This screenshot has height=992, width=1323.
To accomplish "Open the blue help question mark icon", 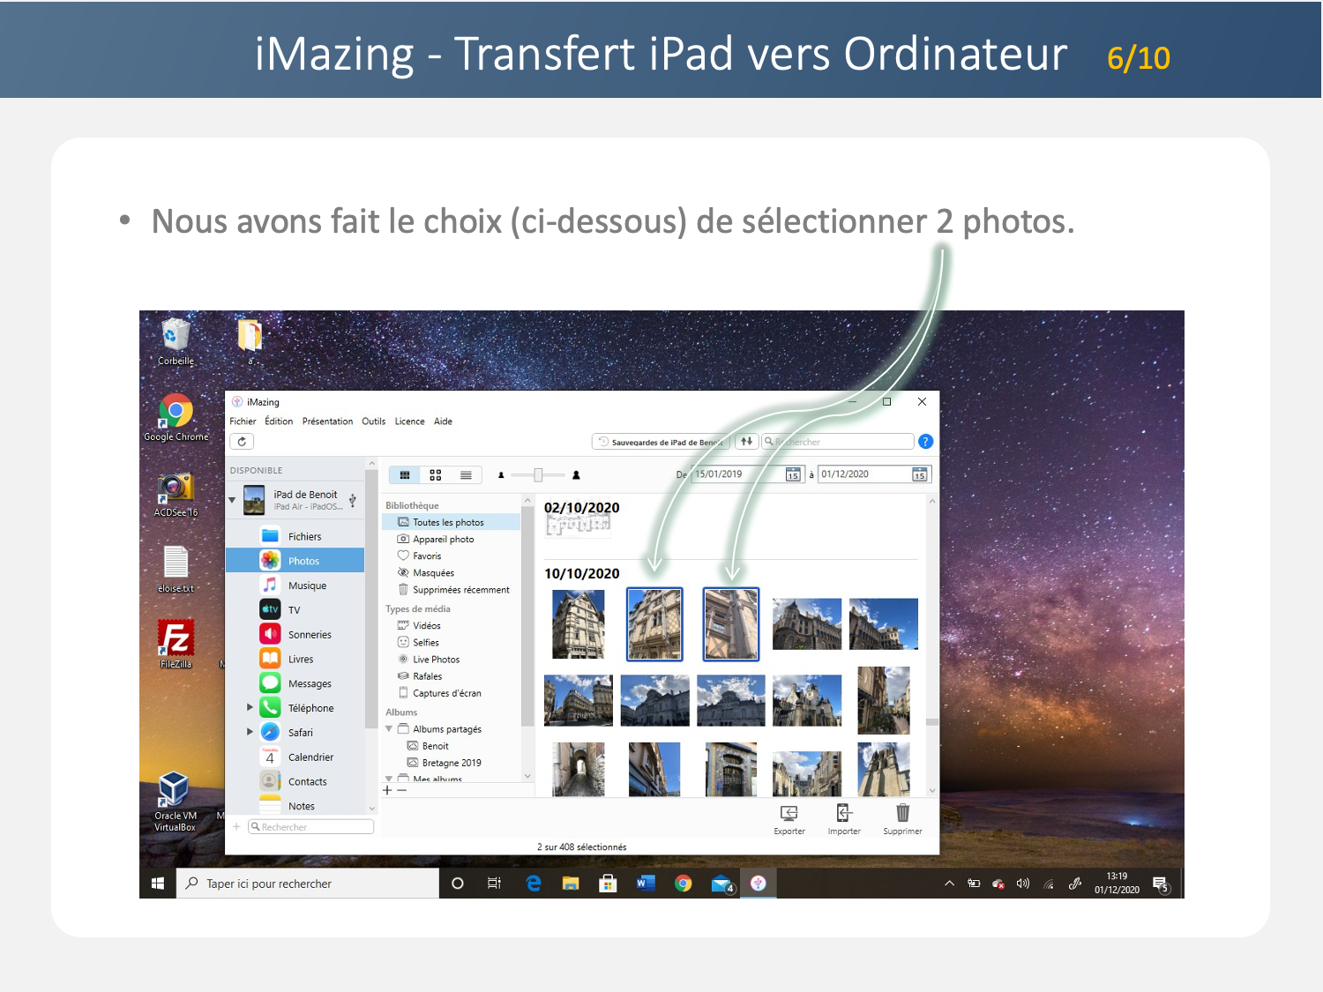I will 925,442.
